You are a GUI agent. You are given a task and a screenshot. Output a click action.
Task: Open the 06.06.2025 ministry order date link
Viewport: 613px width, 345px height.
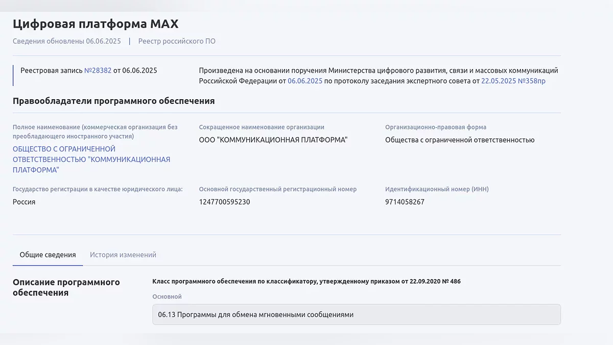point(305,81)
